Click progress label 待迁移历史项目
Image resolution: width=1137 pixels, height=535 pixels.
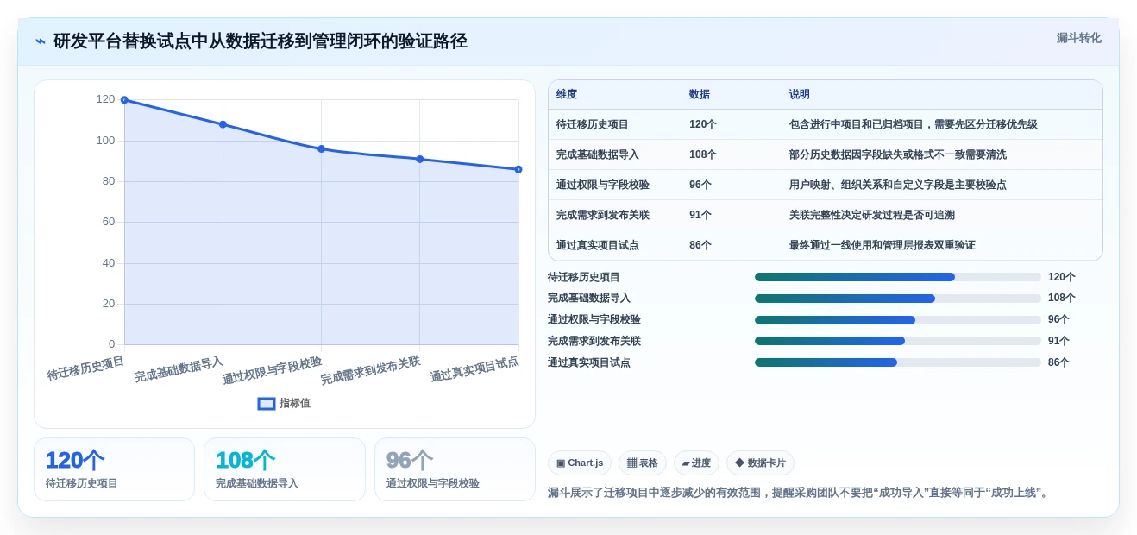click(x=584, y=277)
